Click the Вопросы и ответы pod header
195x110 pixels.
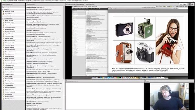point(105,81)
